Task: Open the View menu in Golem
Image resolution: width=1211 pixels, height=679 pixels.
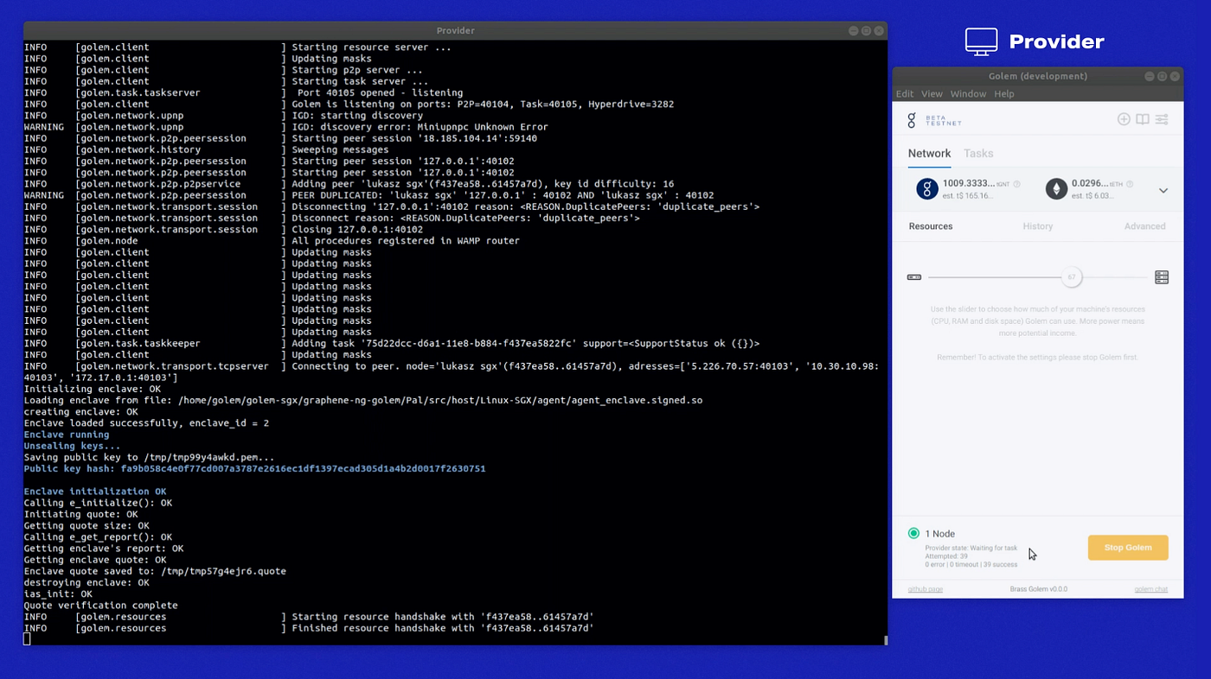Action: [932, 93]
